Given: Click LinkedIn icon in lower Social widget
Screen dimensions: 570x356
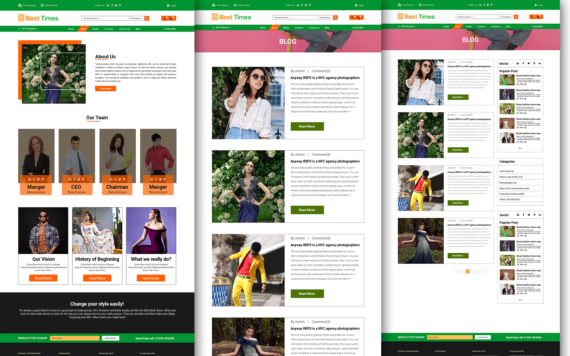Looking at the screenshot, I should pyautogui.click(x=518, y=215).
